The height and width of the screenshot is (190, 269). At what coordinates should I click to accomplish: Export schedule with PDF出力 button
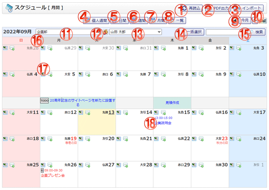tap(218, 8)
